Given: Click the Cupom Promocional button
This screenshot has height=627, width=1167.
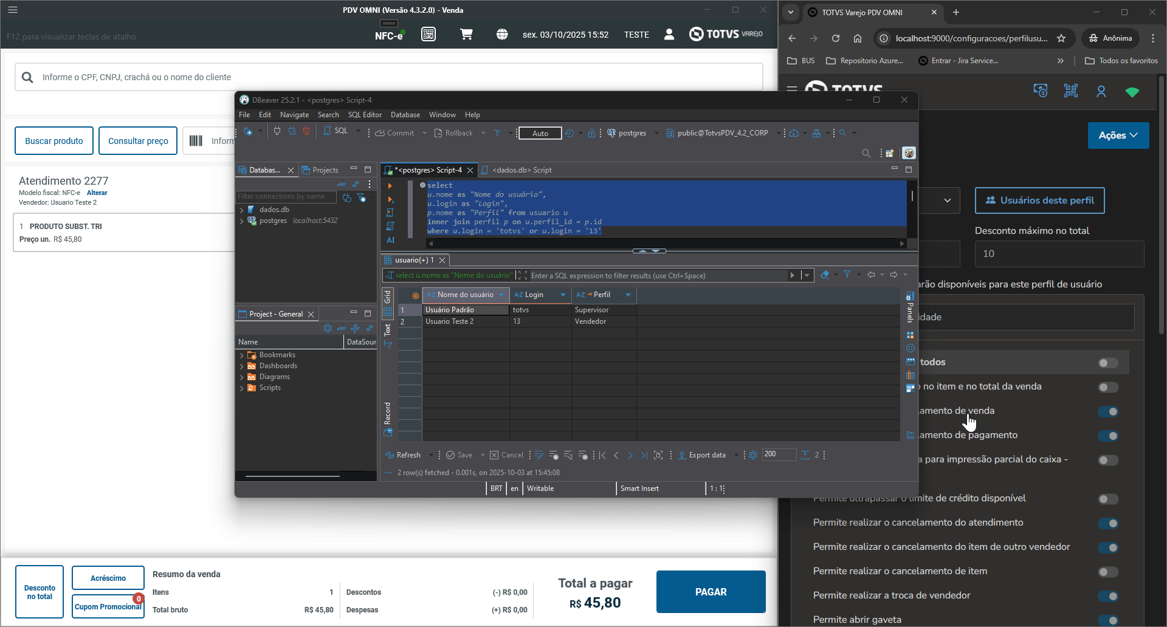Looking at the screenshot, I should (x=108, y=606).
